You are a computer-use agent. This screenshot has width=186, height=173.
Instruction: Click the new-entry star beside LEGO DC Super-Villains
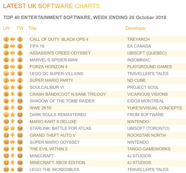[13, 73]
